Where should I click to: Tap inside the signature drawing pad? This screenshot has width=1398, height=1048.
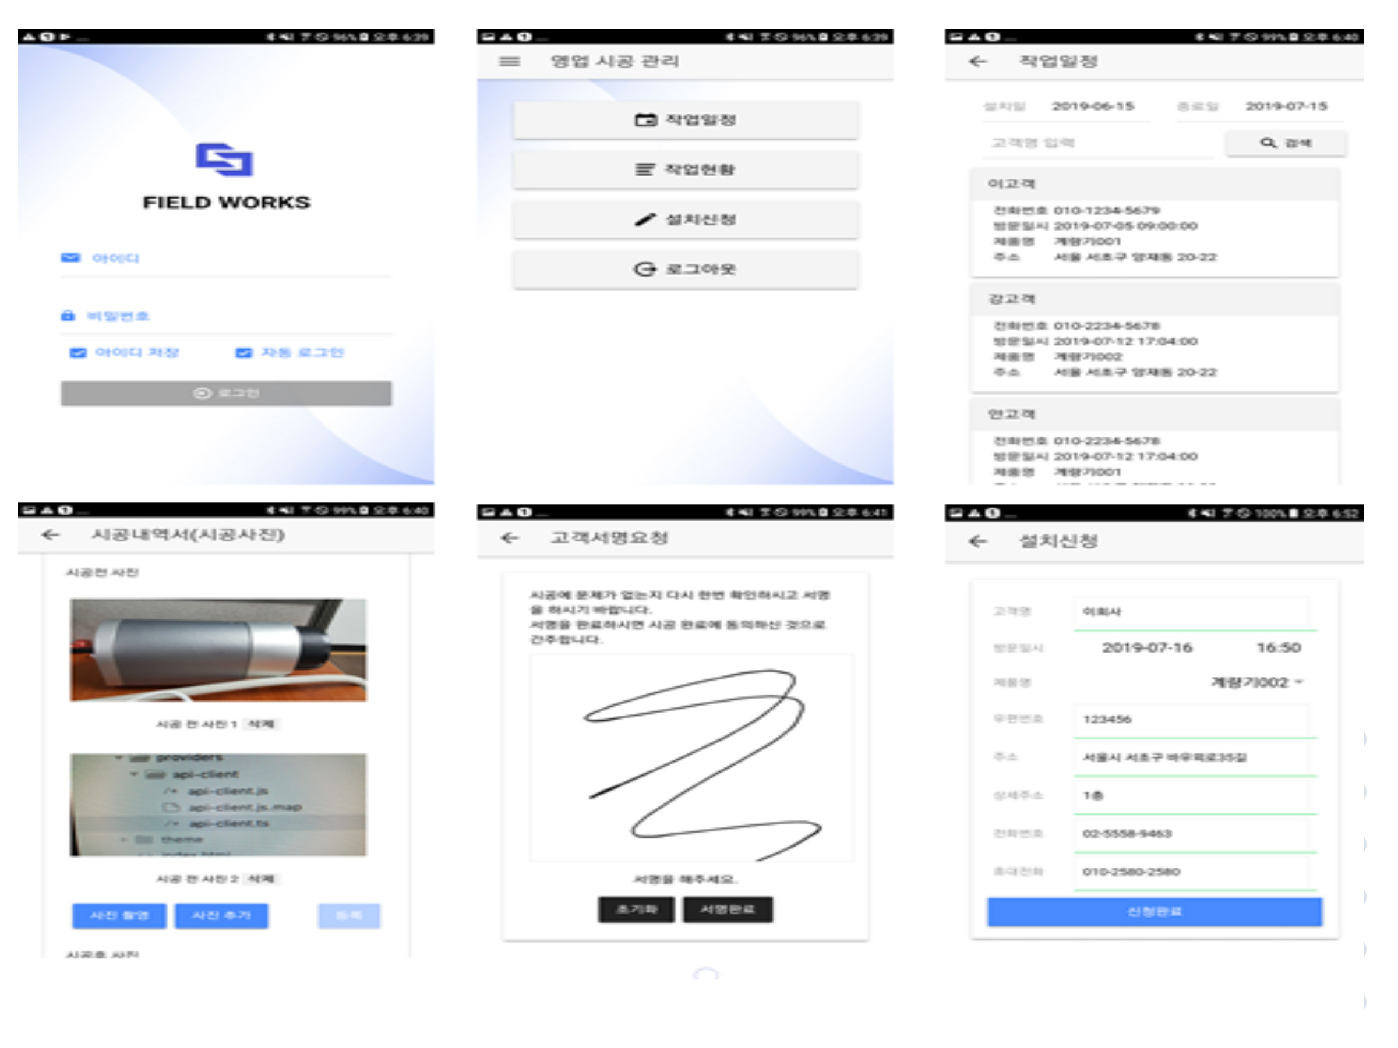coord(691,758)
